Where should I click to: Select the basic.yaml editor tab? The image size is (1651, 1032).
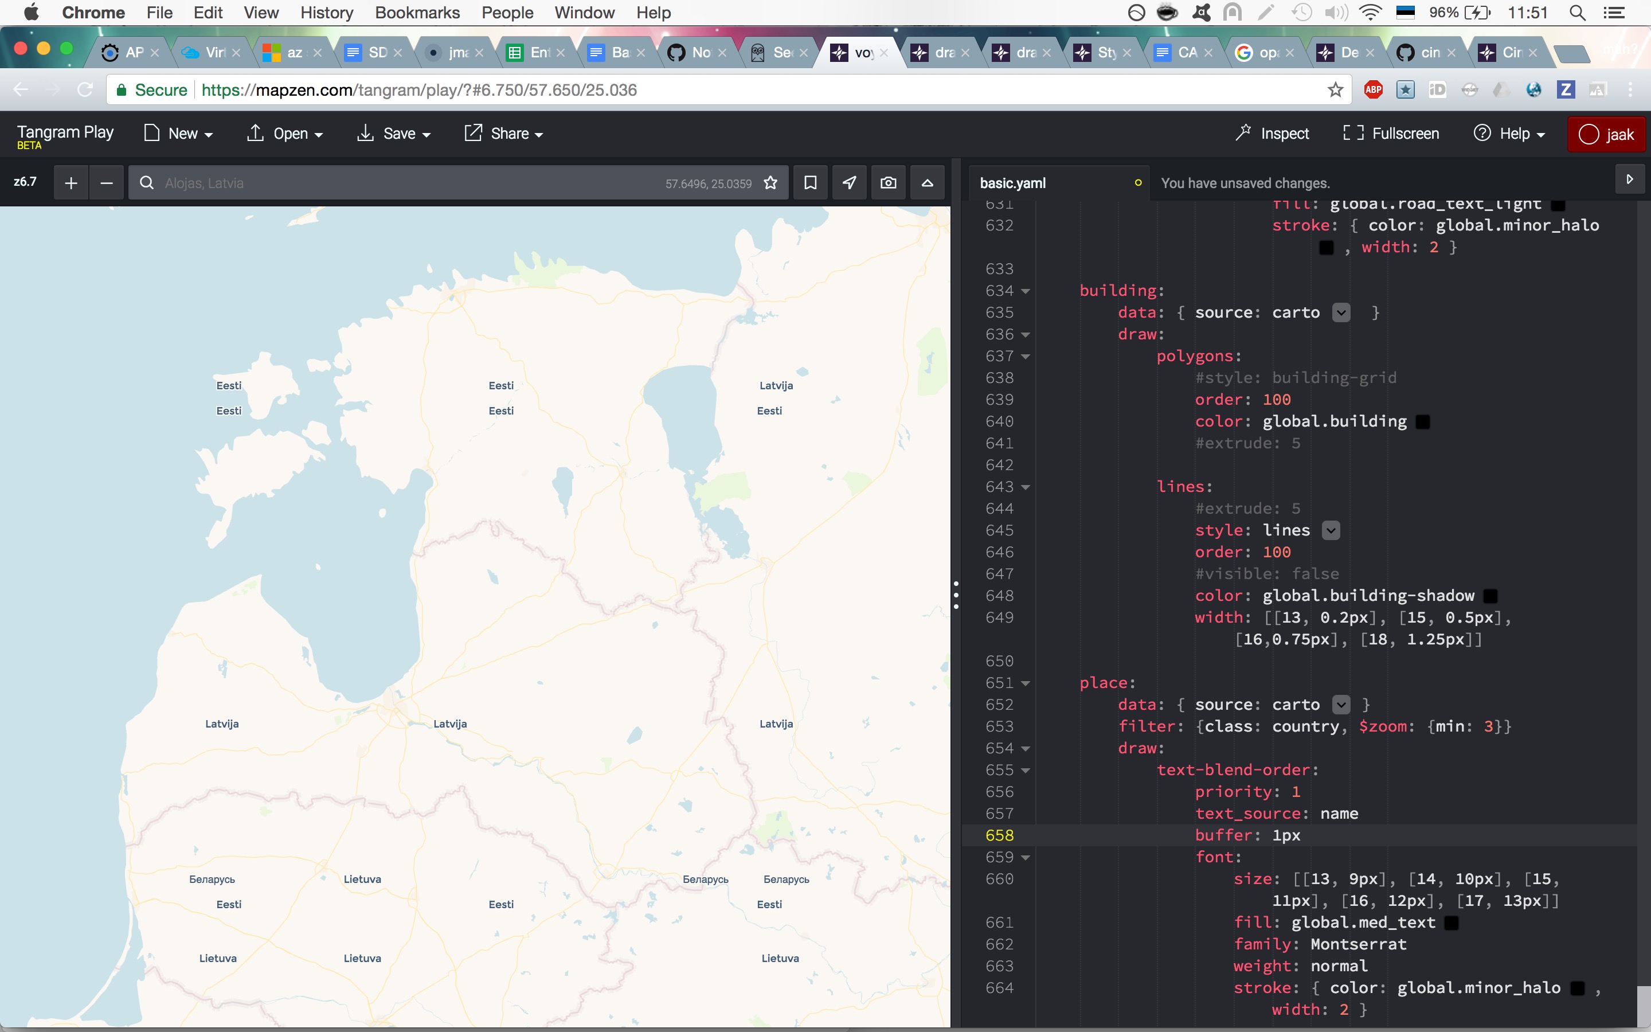[1012, 183]
